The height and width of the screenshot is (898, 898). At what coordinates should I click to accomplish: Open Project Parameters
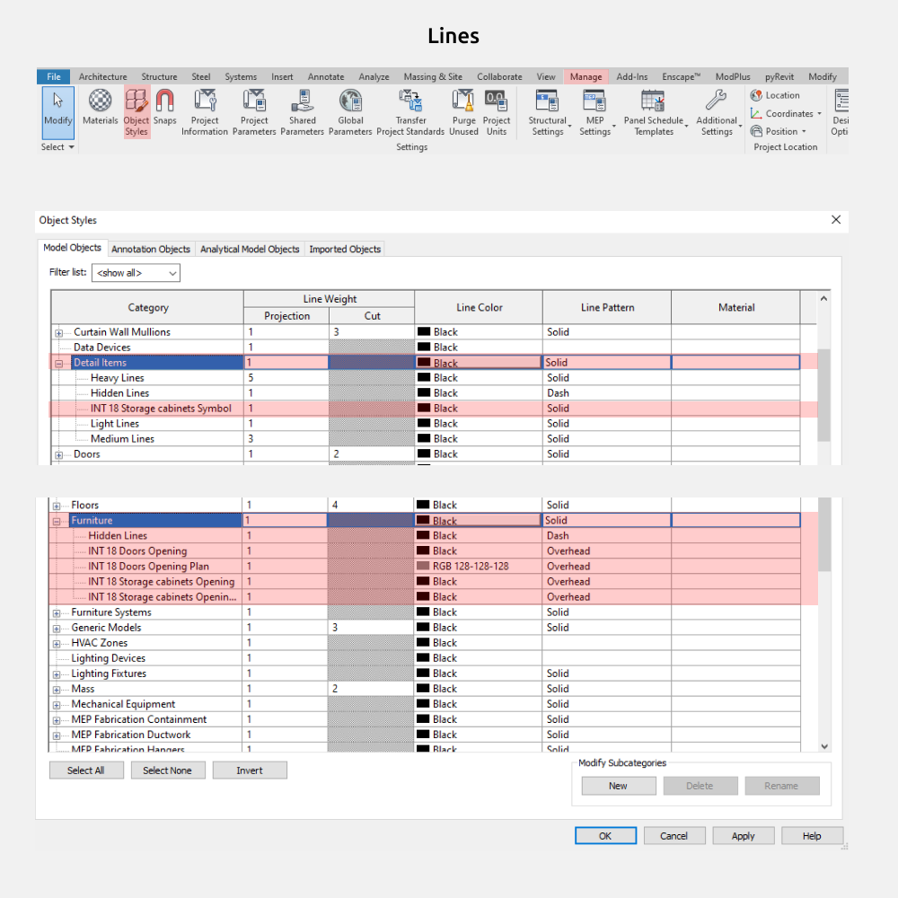tap(254, 112)
